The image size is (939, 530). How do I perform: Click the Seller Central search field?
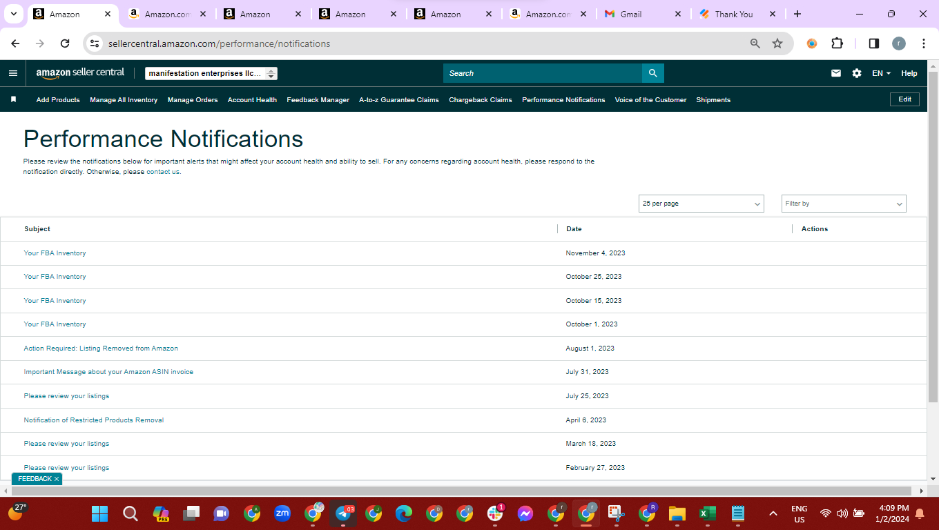[x=543, y=73]
